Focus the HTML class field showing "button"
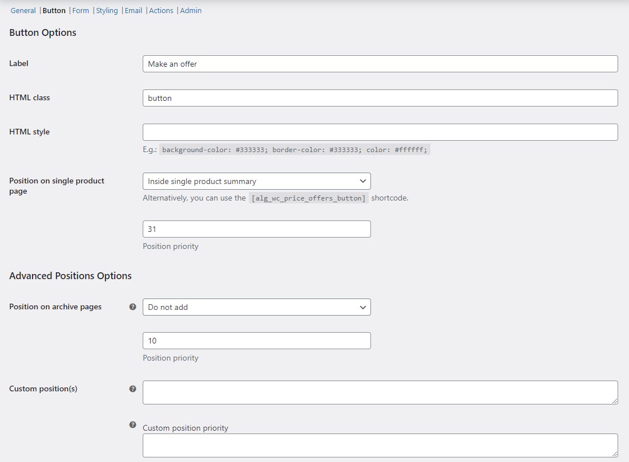Viewport: 629px width, 462px height. [x=380, y=98]
